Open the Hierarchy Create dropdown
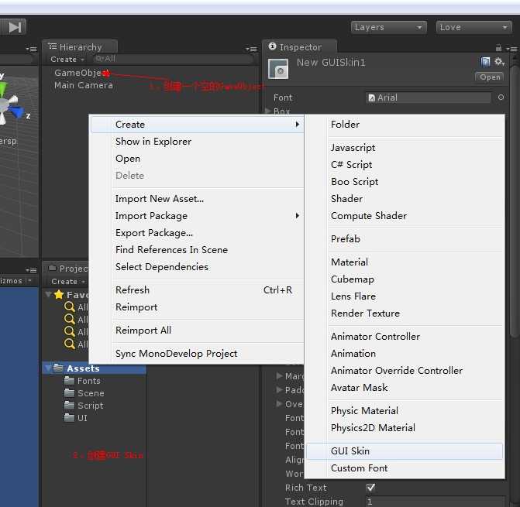The height and width of the screenshot is (507, 520). point(67,60)
